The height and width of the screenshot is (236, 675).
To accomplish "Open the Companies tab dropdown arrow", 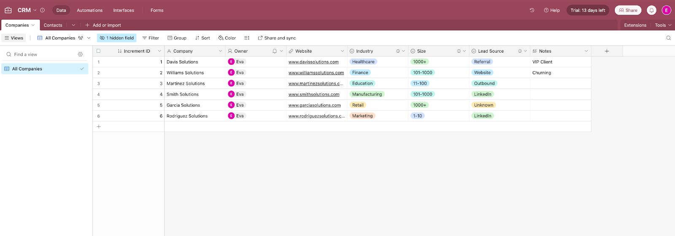I will coord(33,25).
